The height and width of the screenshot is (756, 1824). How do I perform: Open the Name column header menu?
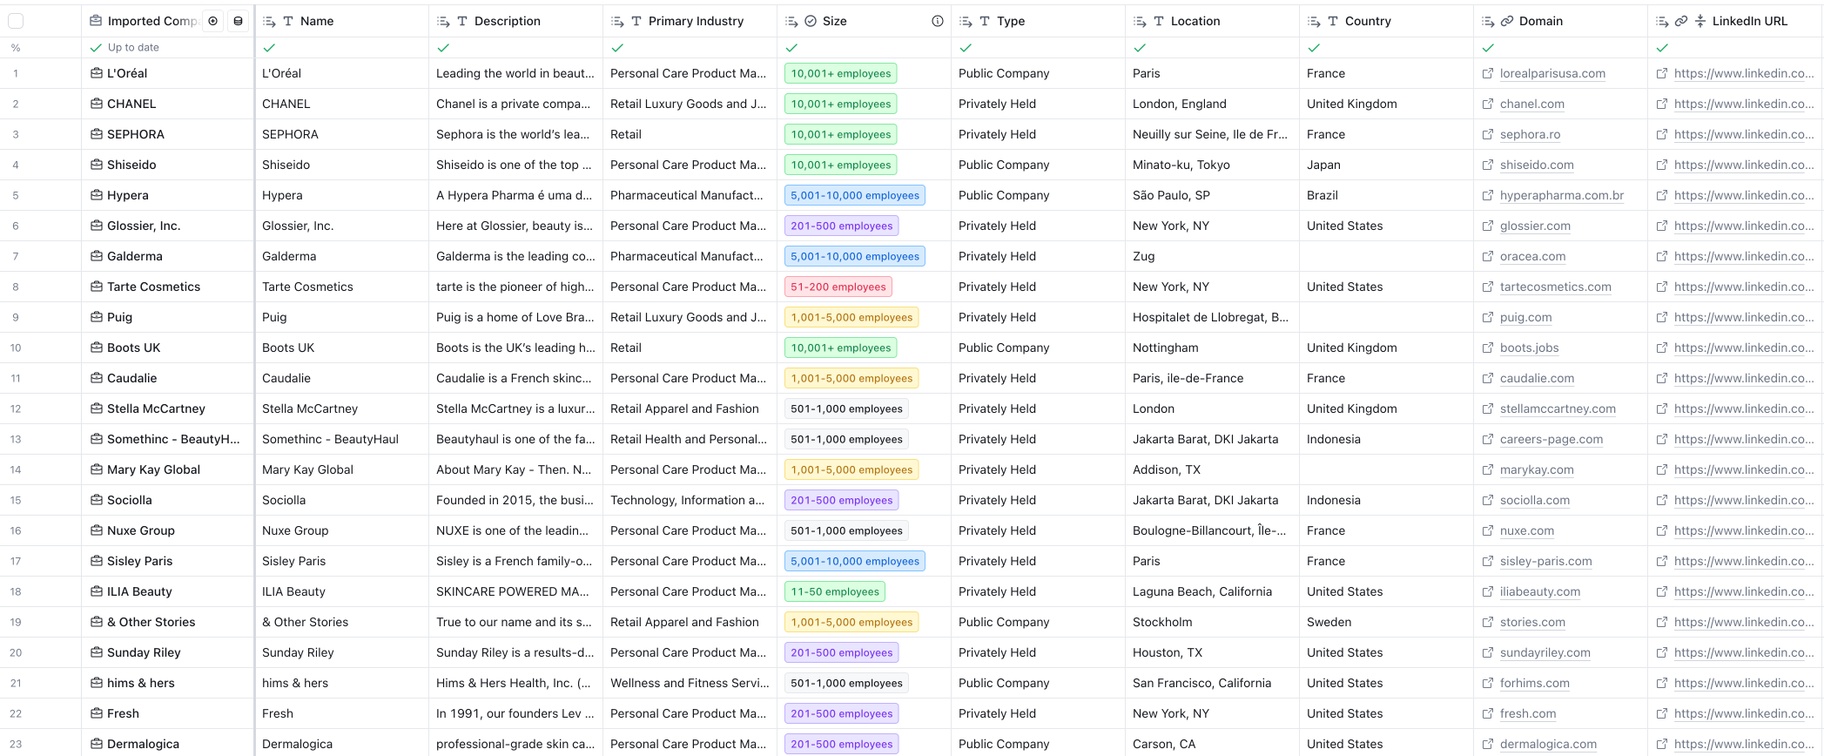[x=341, y=21]
